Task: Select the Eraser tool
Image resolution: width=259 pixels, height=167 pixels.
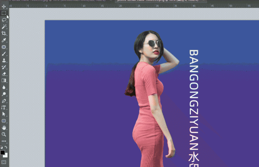Action: (x=4, y=74)
